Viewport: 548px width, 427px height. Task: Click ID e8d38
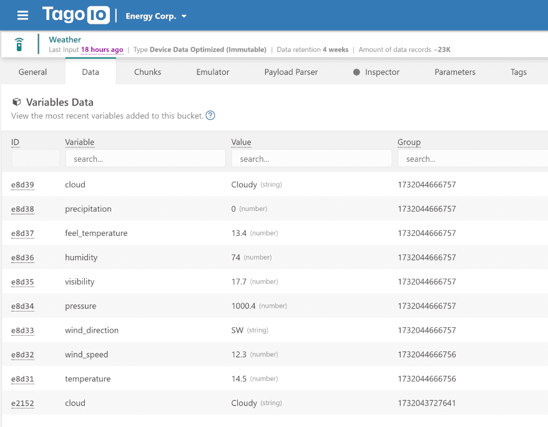(x=22, y=209)
